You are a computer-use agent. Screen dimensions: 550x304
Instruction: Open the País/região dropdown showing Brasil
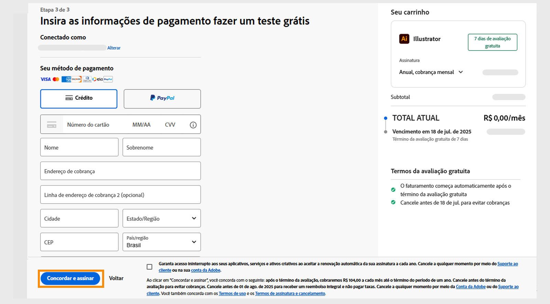(x=162, y=242)
